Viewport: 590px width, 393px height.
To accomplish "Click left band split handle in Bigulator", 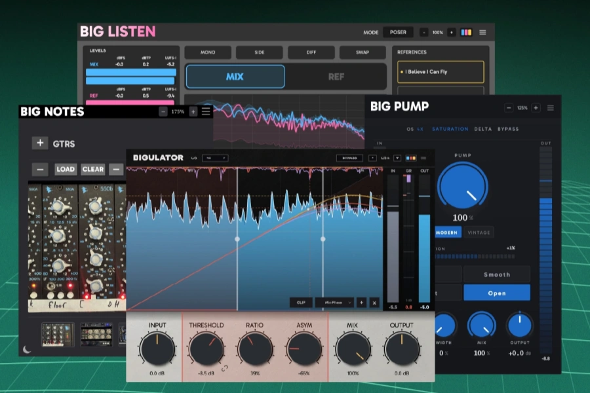I will 237,239.
